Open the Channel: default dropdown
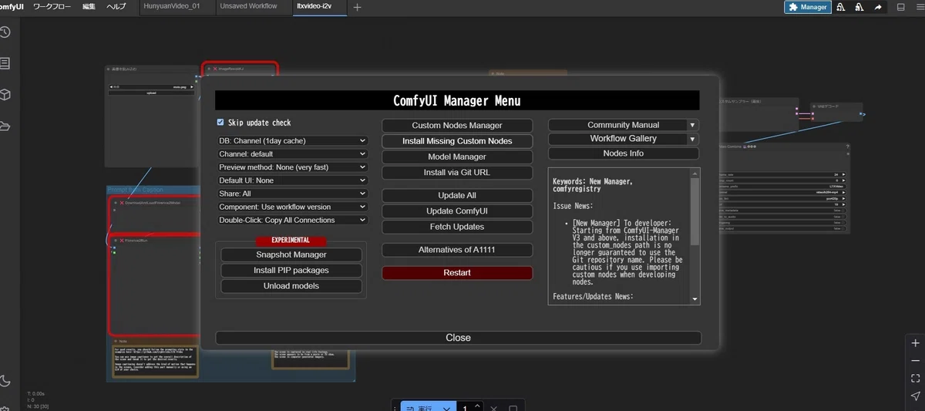This screenshot has height=411, width=925. coord(293,153)
